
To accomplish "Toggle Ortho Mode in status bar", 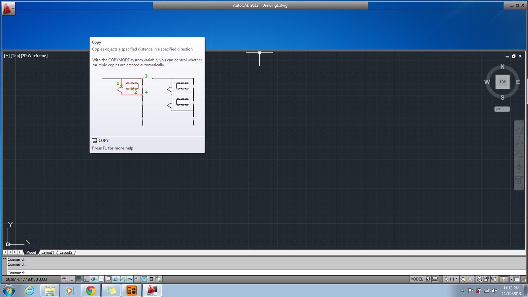I will point(86,279).
